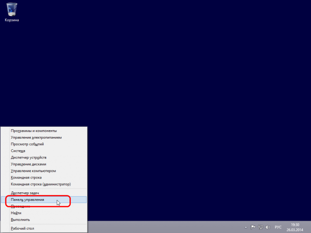Click the Action Center flag tray icon
Viewport: 311px width, 233px height.
253,227
